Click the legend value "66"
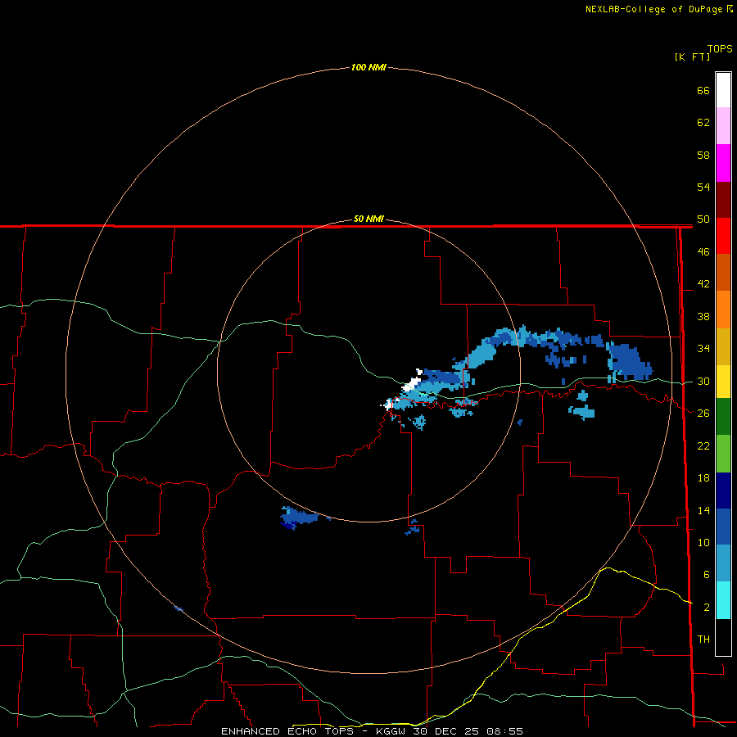 (x=703, y=90)
